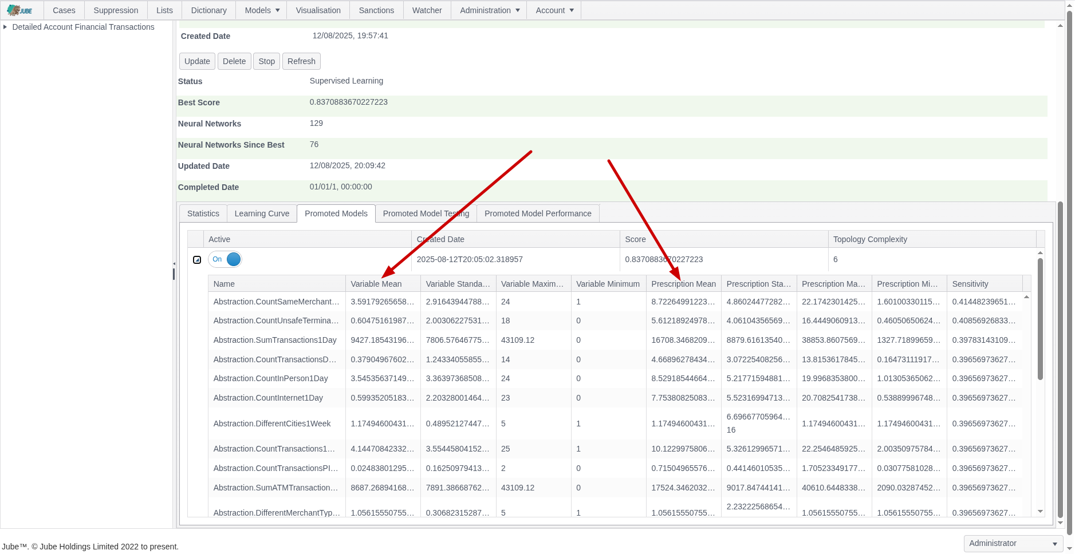This screenshot has width=1075, height=554.
Task: Click the Refresh button
Action: (x=301, y=61)
